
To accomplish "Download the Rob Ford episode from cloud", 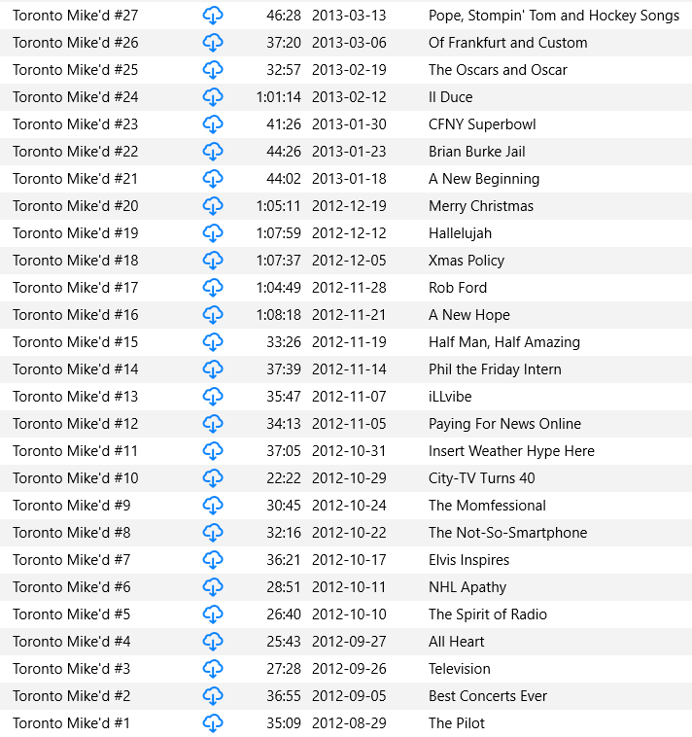I will (213, 288).
